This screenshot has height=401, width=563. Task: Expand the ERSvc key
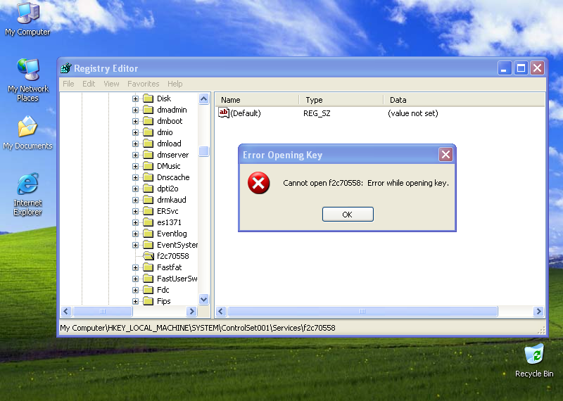135,211
